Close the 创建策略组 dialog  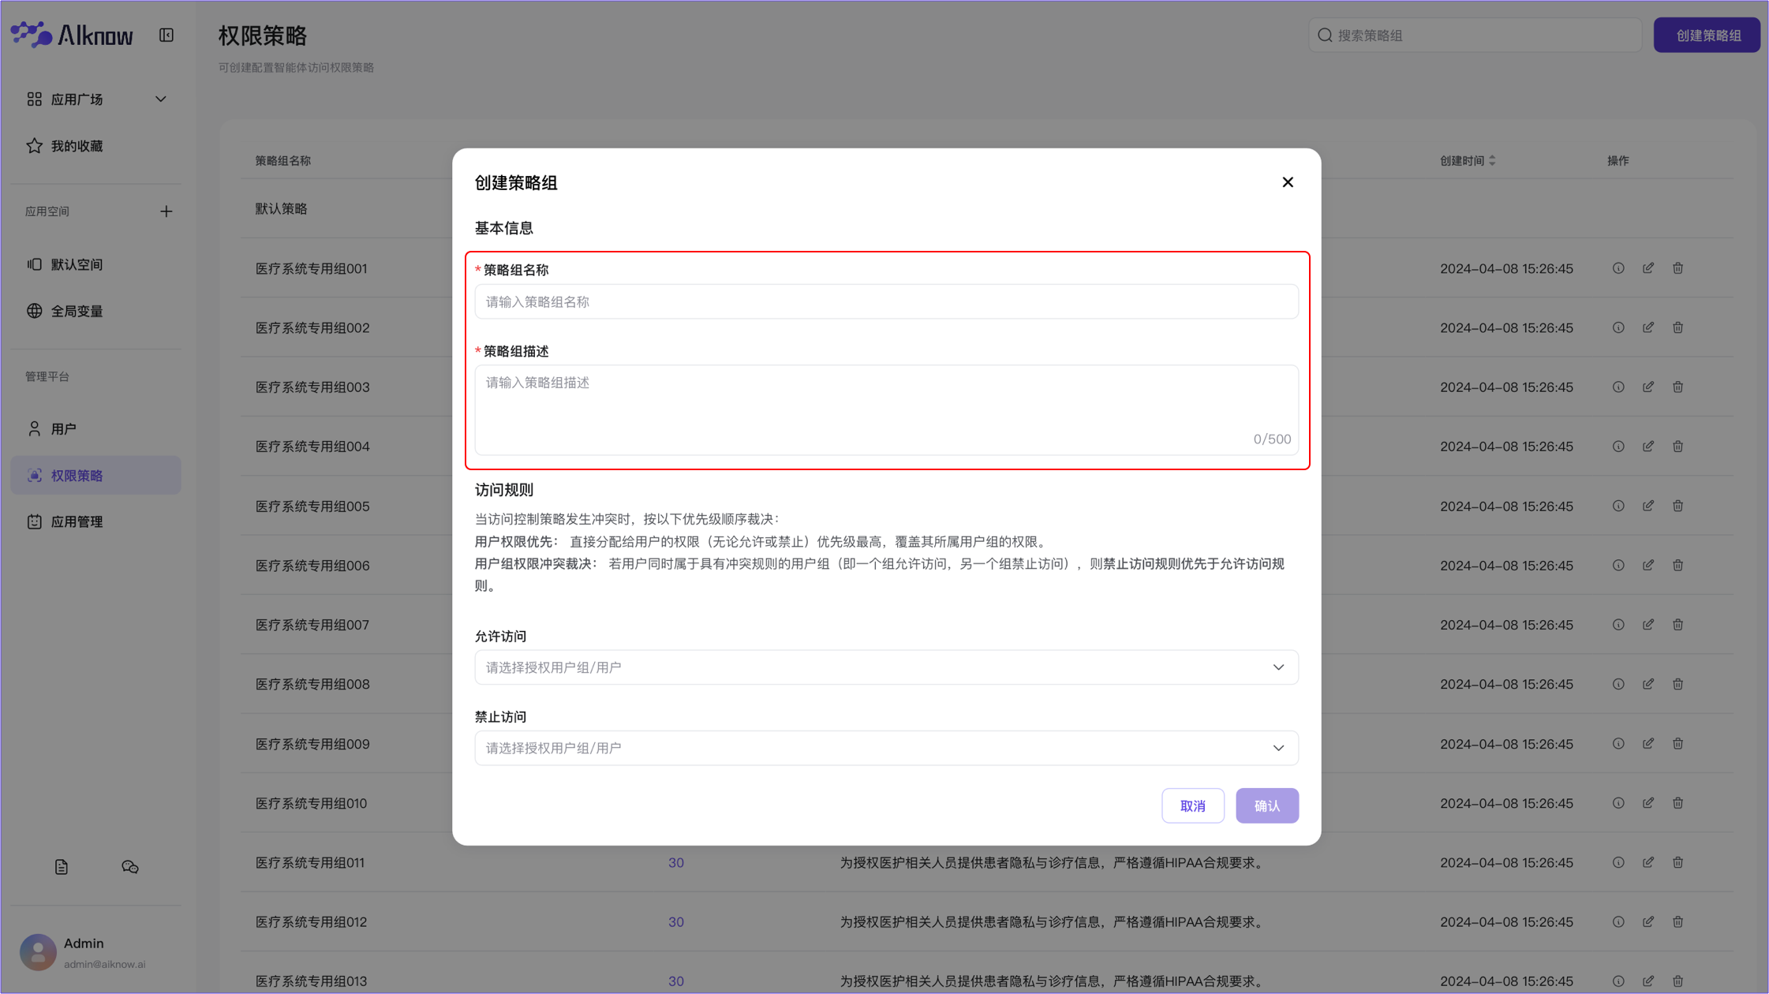coord(1288,182)
